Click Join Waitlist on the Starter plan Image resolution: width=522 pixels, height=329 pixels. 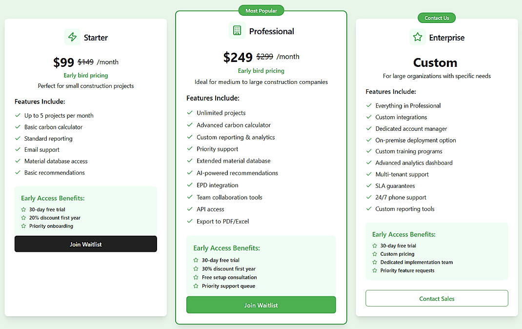click(85, 244)
